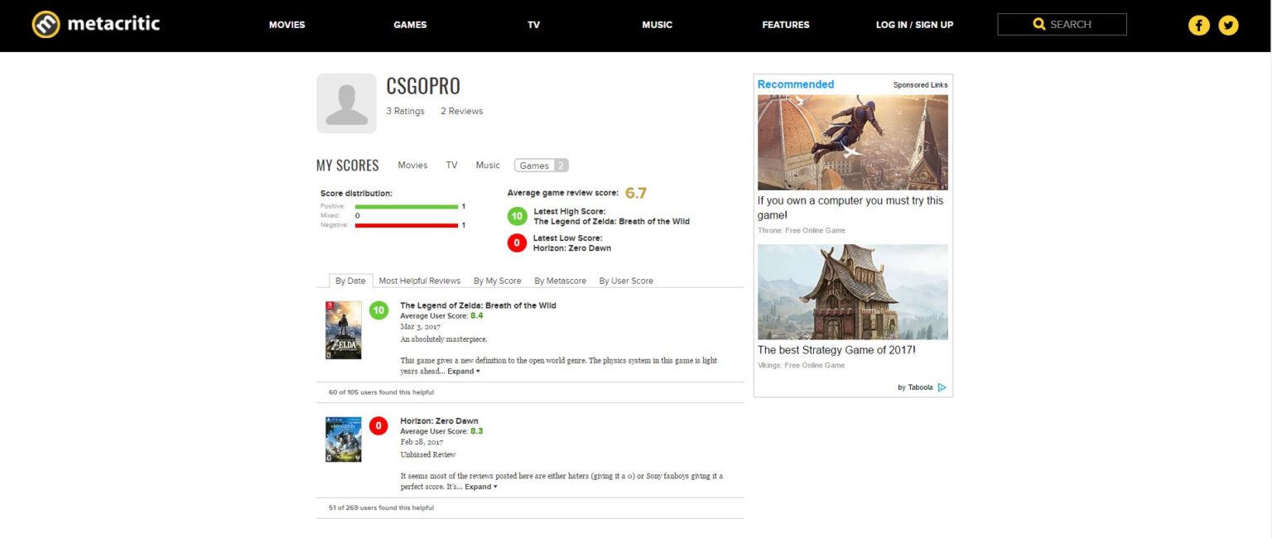Viewport: 1272px width, 538px height.
Task: Click the Metacritic logo
Action: 95,24
